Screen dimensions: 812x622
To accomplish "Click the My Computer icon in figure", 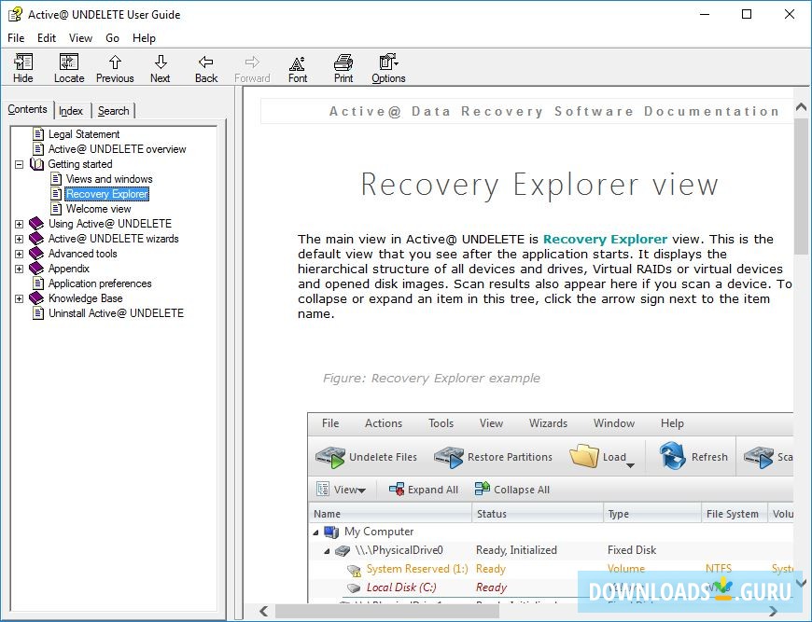I will click(331, 532).
